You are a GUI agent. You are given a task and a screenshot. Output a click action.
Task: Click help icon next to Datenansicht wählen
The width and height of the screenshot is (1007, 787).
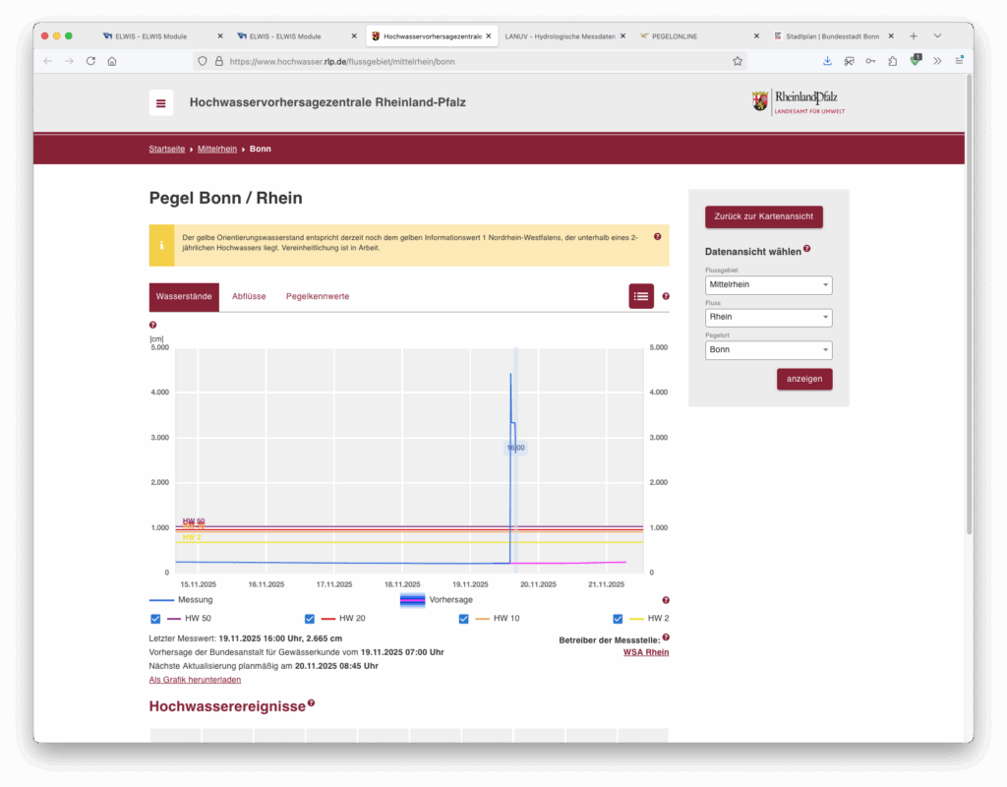point(807,249)
